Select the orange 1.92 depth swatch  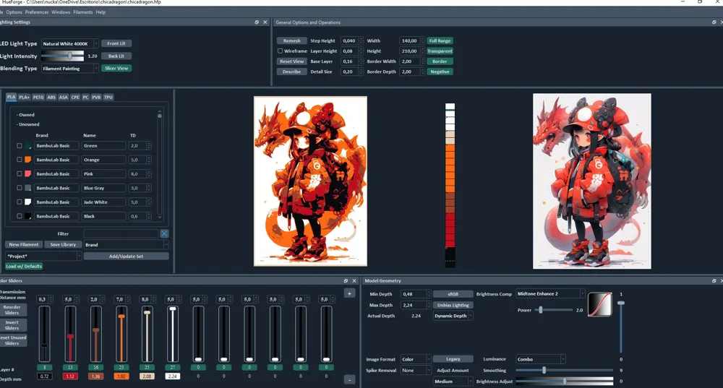121,376
